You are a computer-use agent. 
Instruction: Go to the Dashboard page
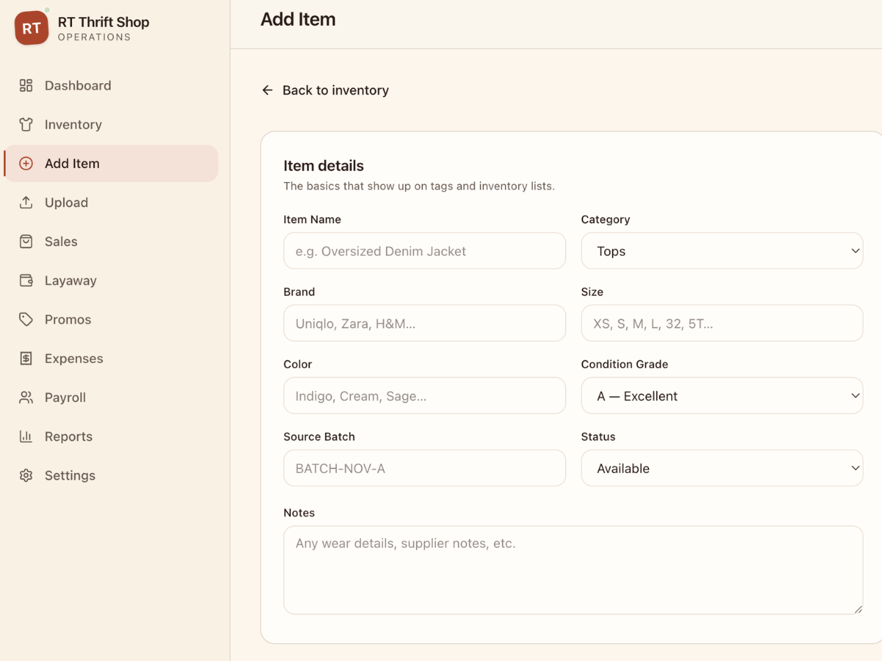coord(78,85)
